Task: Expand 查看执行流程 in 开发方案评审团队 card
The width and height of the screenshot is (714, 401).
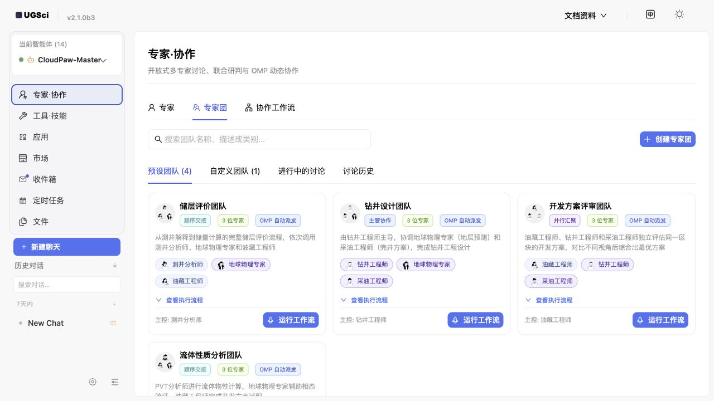Action: 549,300
